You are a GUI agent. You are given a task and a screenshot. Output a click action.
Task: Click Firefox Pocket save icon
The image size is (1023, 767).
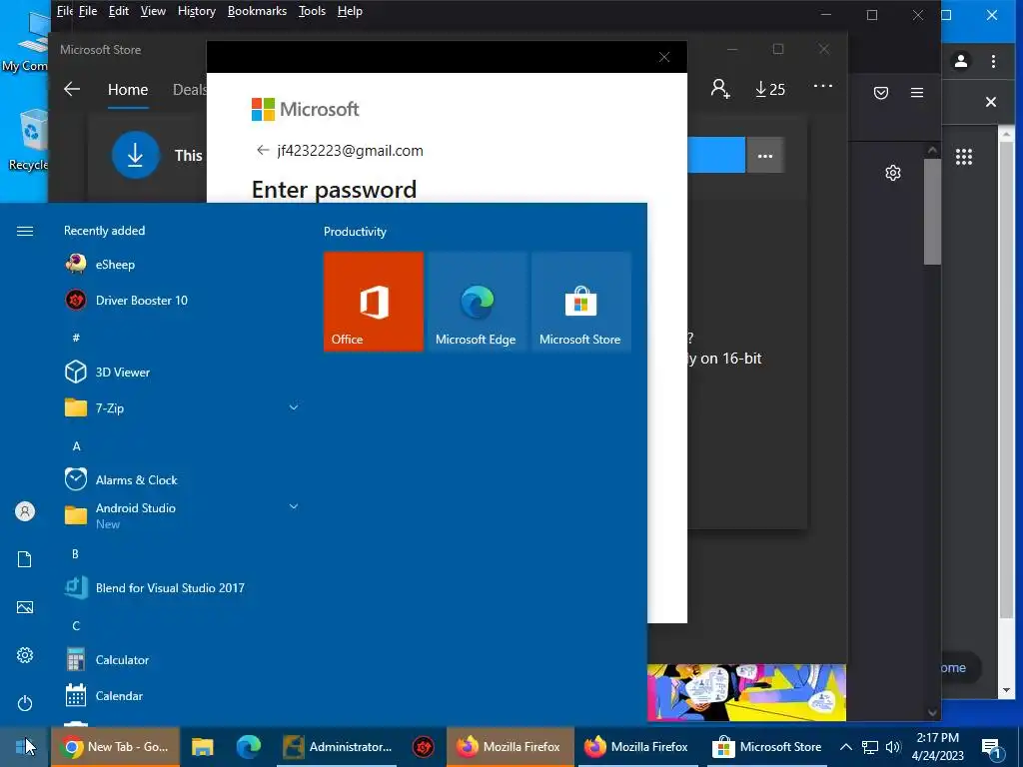[x=881, y=93]
